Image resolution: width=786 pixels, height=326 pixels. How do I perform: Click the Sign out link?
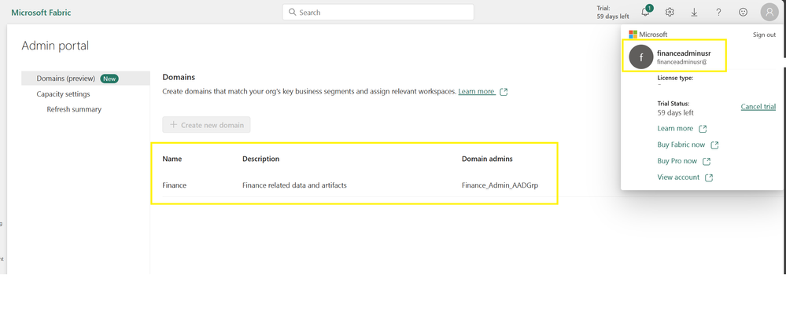click(x=764, y=35)
